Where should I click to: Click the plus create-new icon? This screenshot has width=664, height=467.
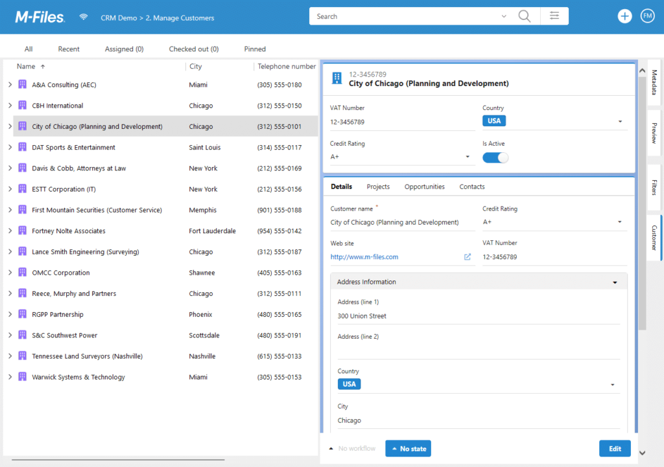click(x=624, y=16)
